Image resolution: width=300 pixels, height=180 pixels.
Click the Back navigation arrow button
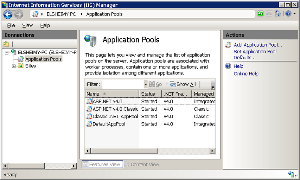point(8,14)
